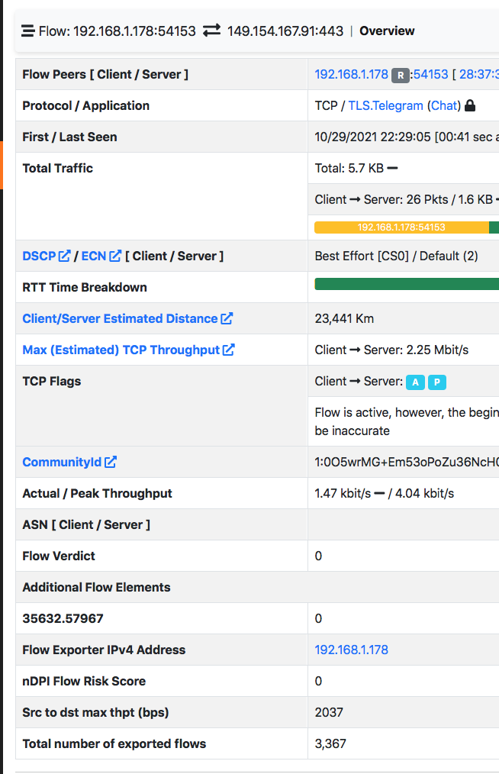This screenshot has height=774, width=499.
Task: Open the DSCP reference link
Action: pyautogui.click(x=39, y=256)
